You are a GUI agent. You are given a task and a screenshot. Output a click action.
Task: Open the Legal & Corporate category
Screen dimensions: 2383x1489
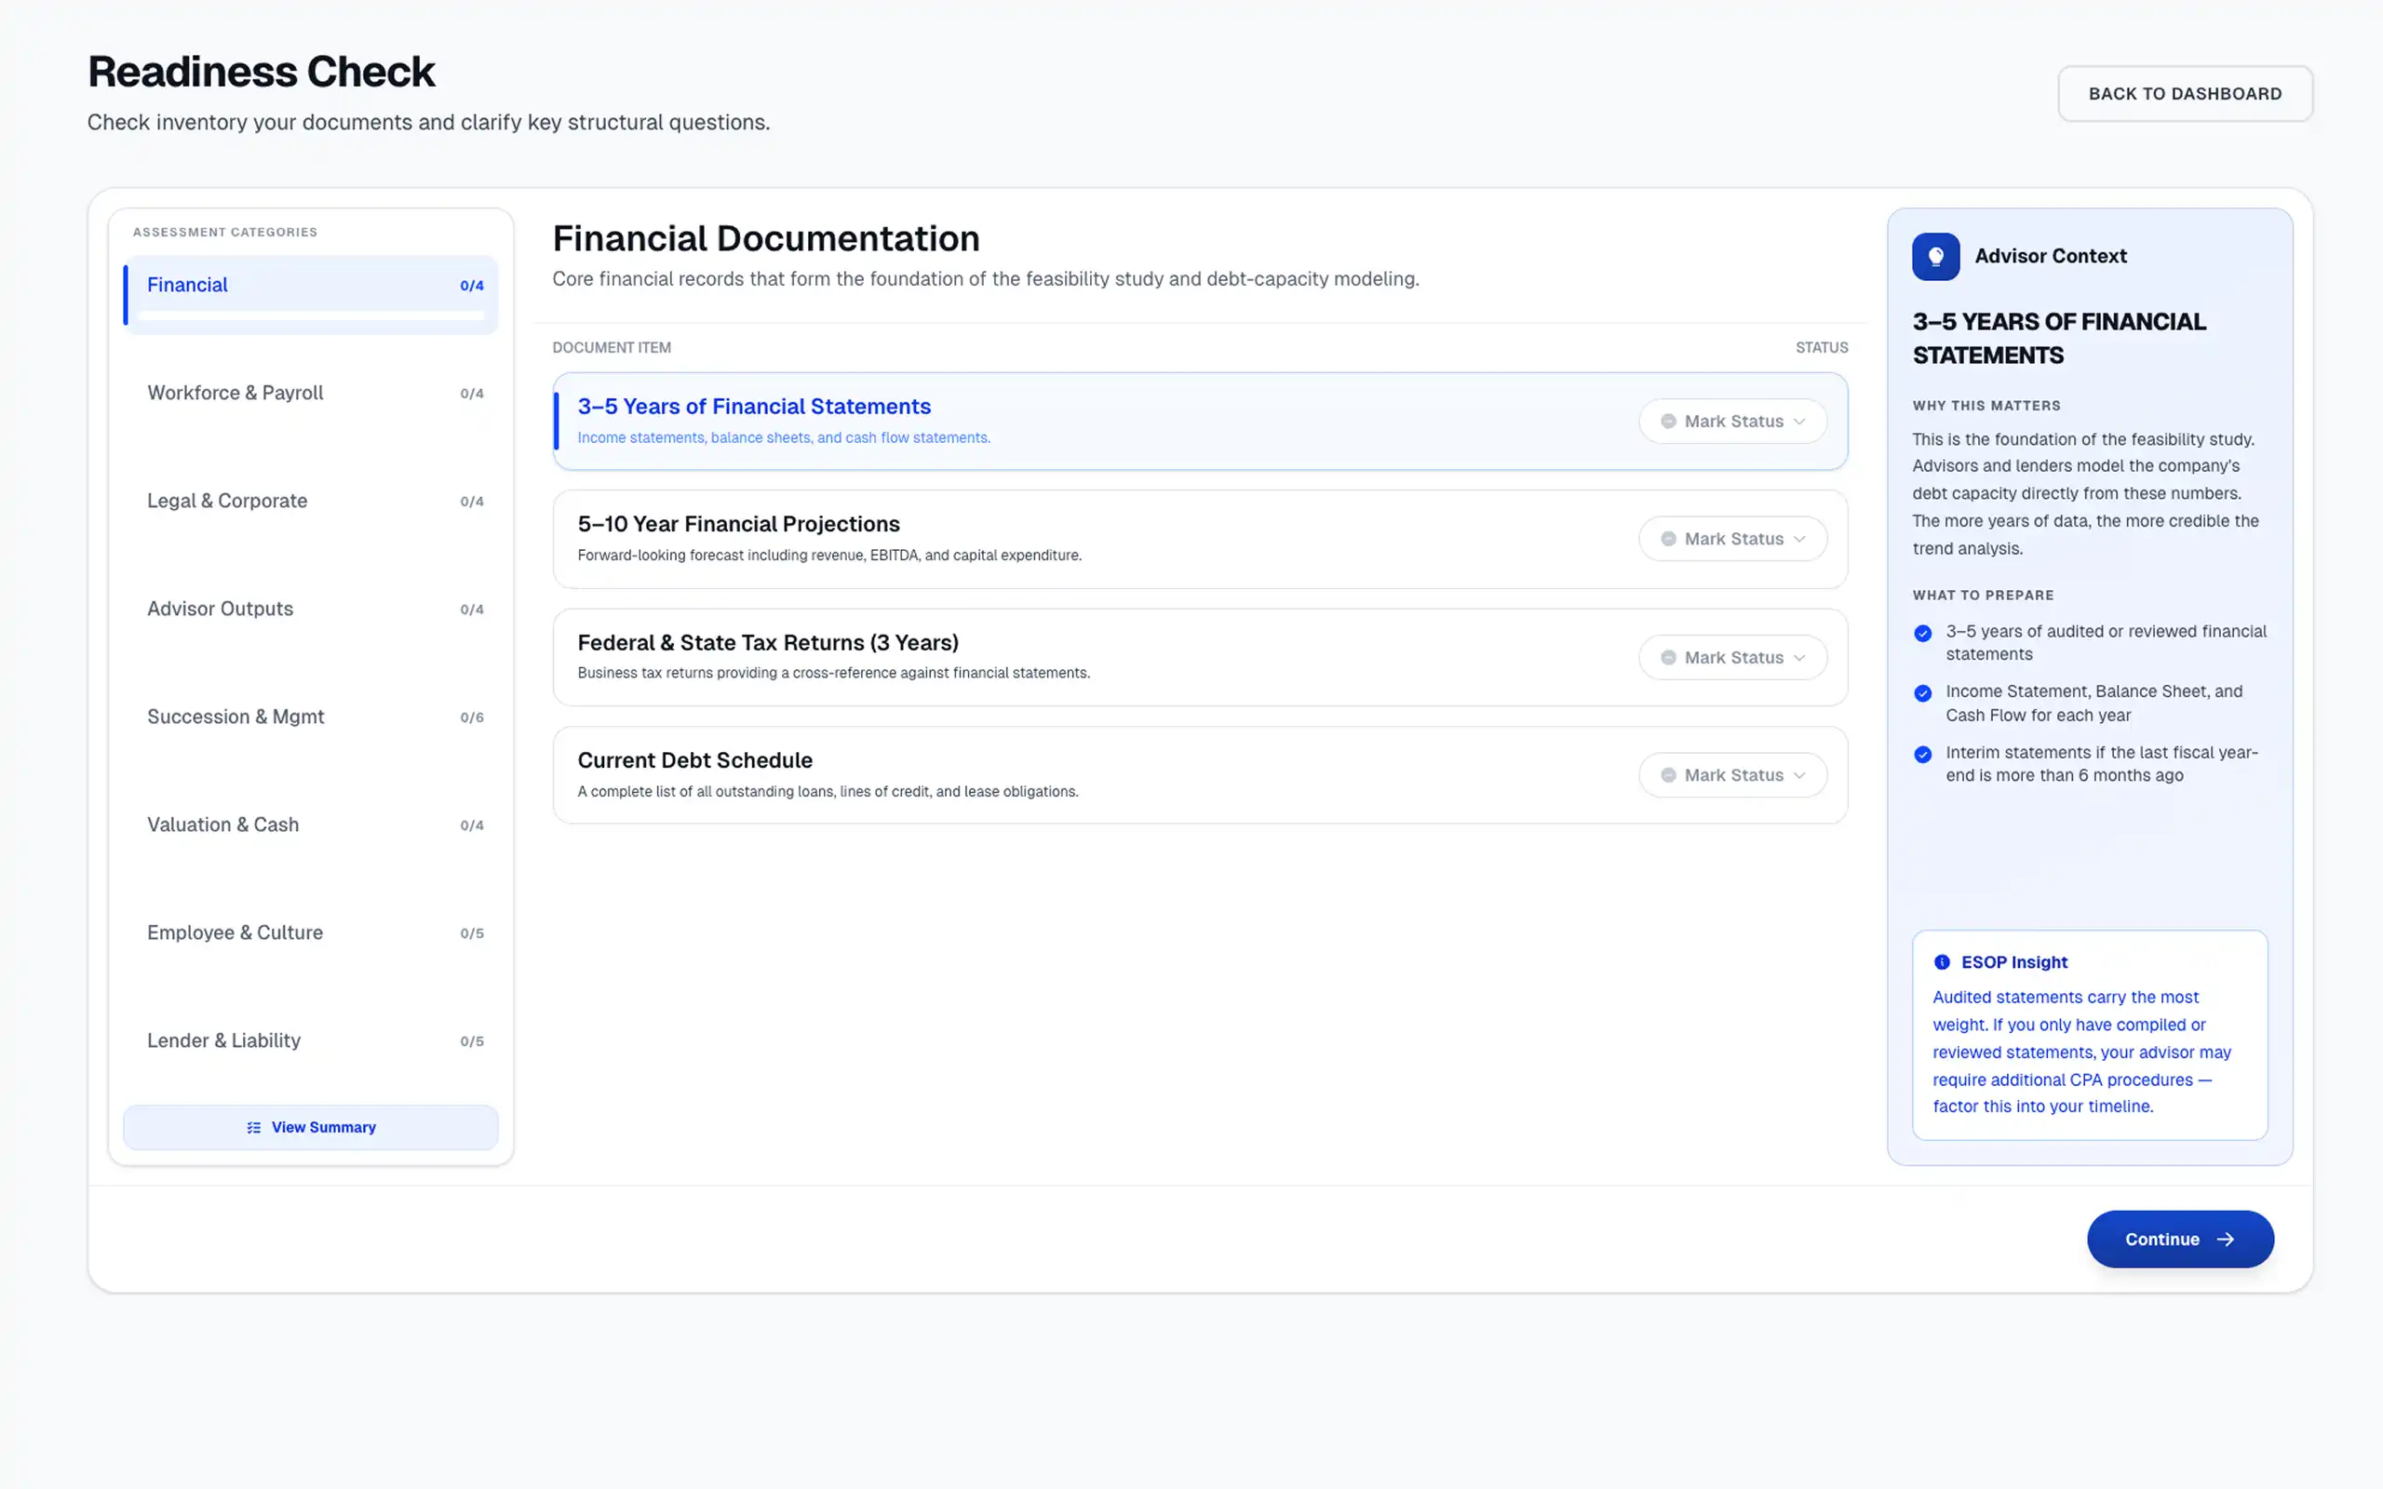(x=311, y=502)
